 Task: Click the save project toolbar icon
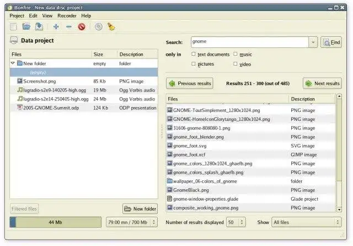(39, 26)
